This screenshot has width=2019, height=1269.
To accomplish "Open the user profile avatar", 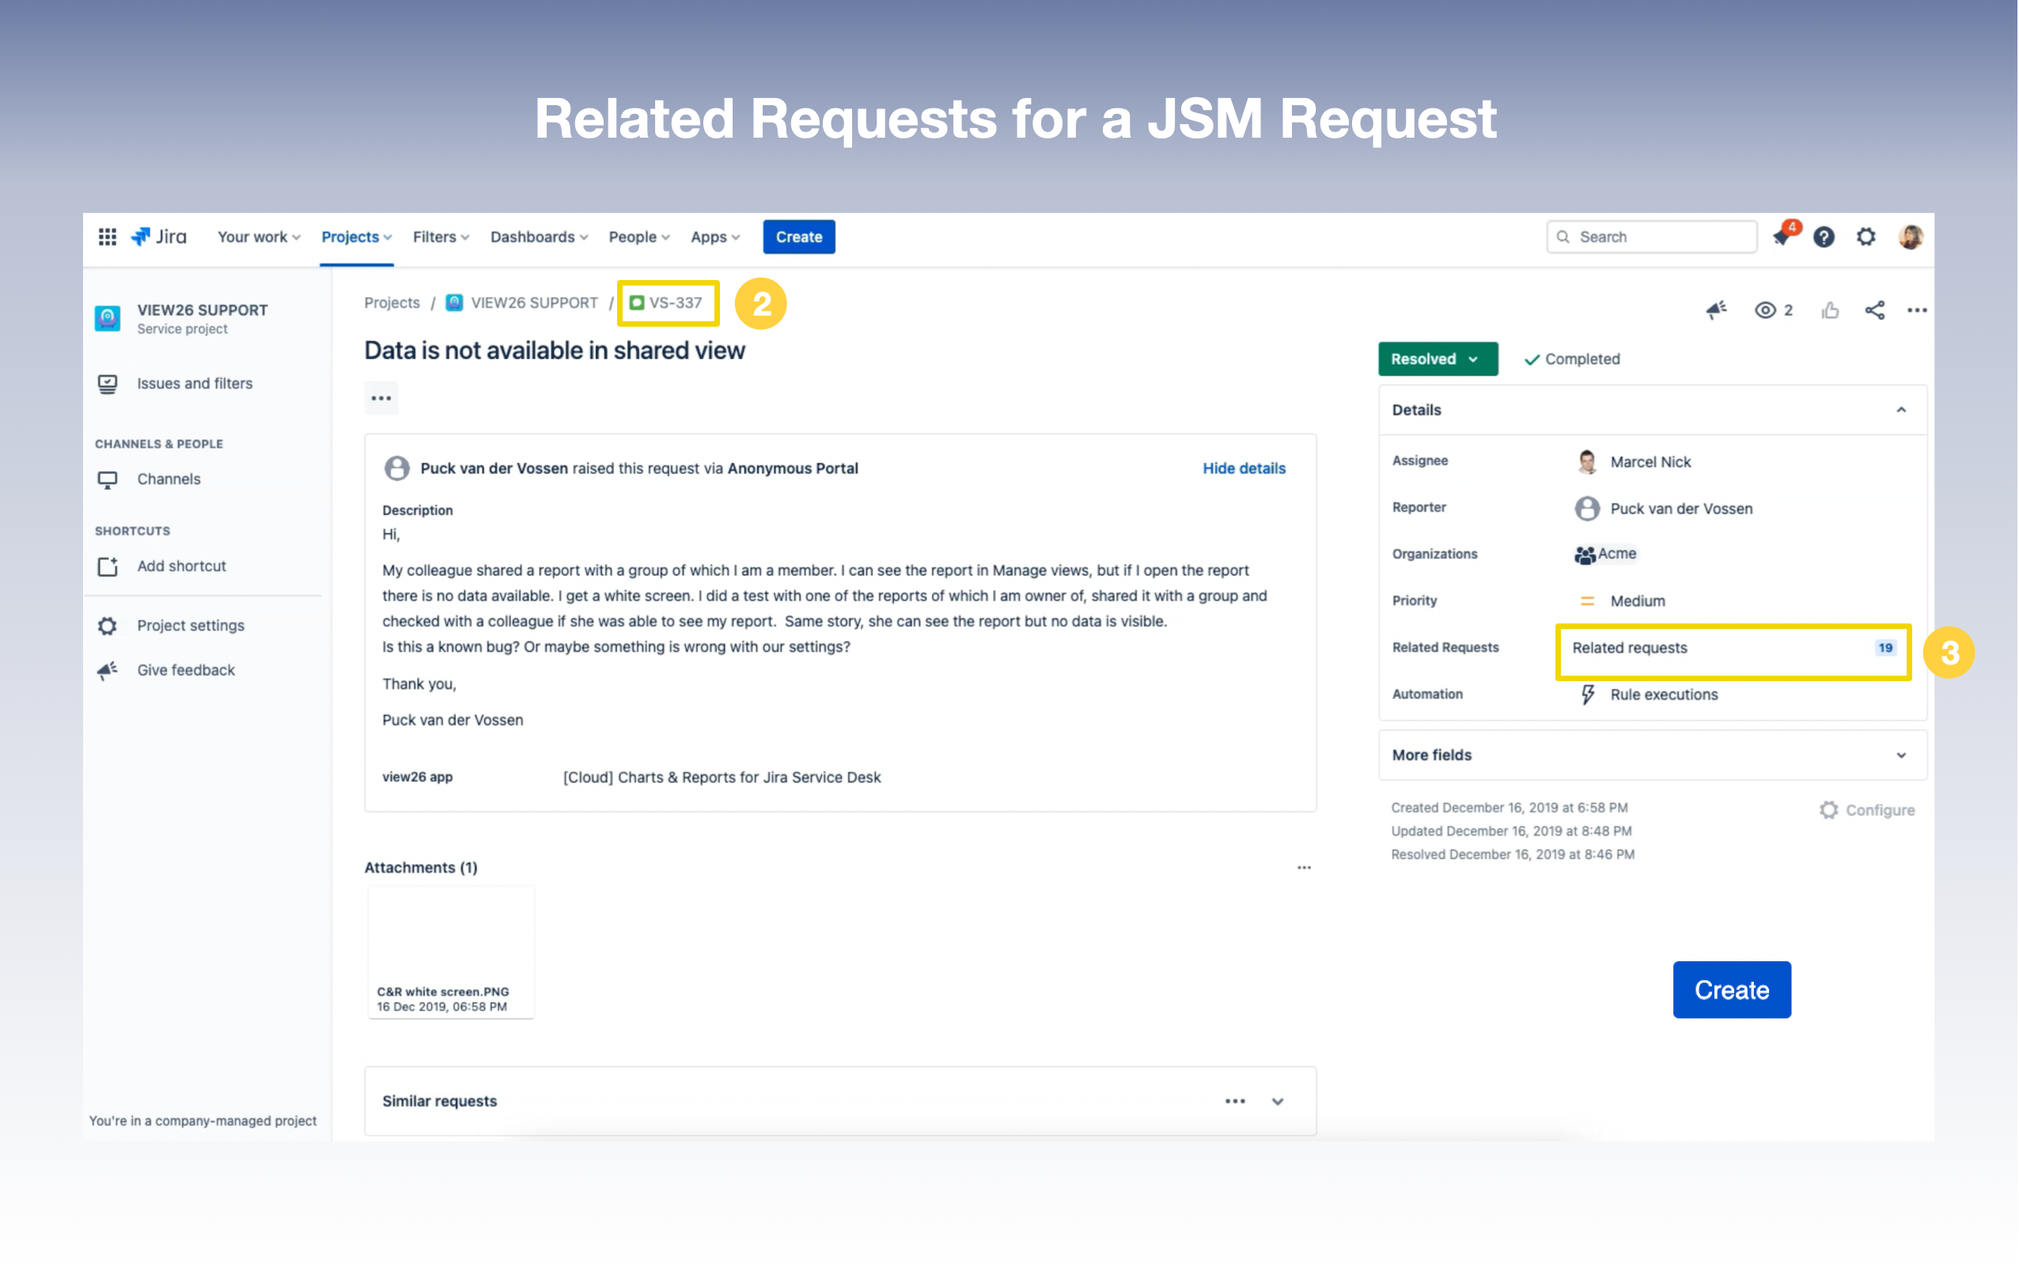I will point(1911,237).
